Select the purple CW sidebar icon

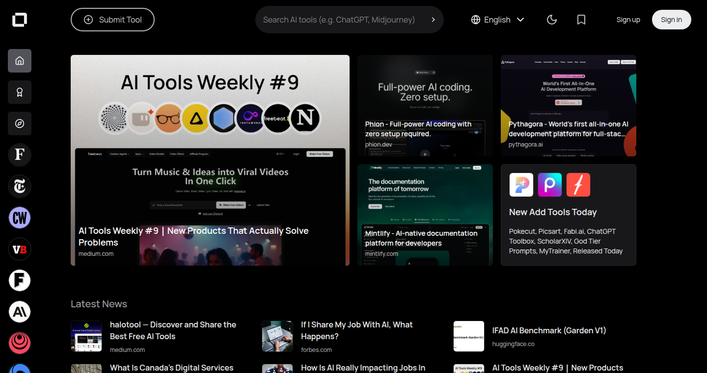click(20, 218)
